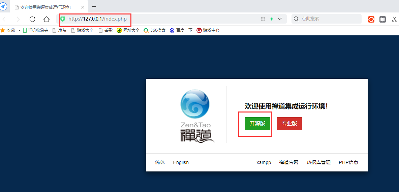Reload the page with the refresh icon
This screenshot has width=399, height=192.
32,19
